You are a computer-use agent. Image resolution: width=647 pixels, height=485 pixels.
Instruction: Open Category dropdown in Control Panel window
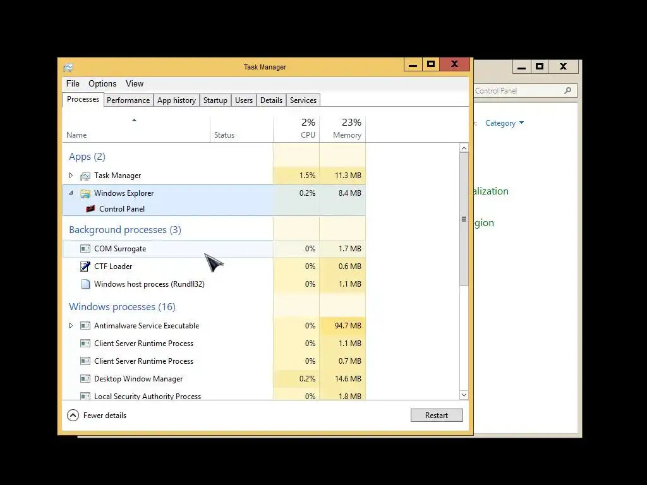pyautogui.click(x=504, y=123)
